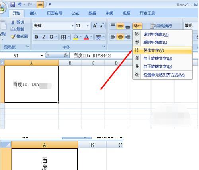Screen dimensions: 199x170
Task: Toggle Bold formatting
Action: pos(37,37)
